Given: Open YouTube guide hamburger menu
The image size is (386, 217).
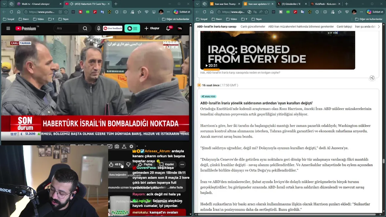Looking at the screenshot, I should (8, 28).
